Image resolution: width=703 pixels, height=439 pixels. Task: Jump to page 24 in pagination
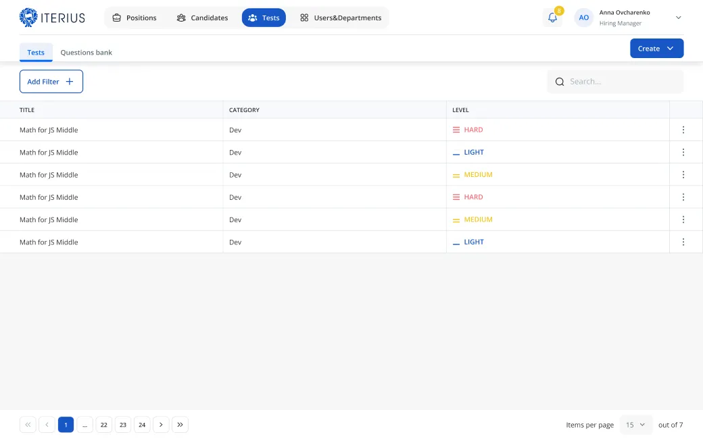click(142, 425)
